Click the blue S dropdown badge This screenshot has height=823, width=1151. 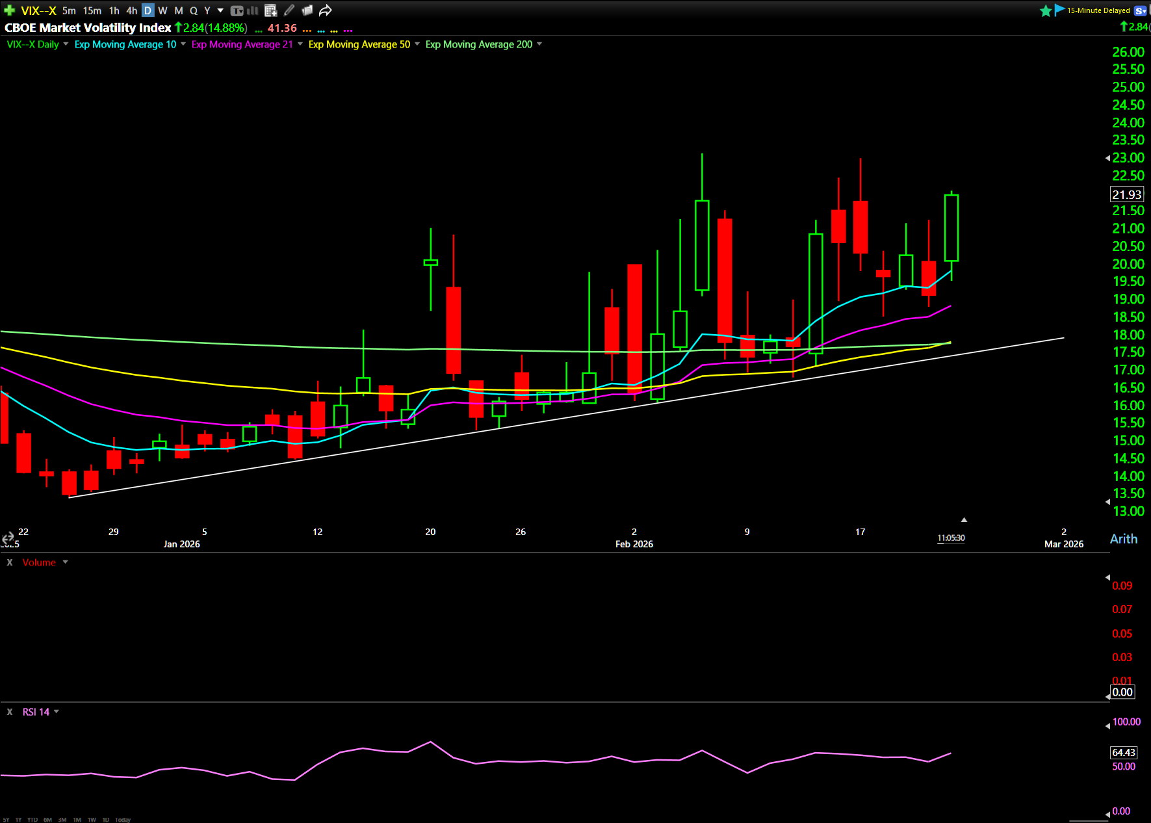1141,10
